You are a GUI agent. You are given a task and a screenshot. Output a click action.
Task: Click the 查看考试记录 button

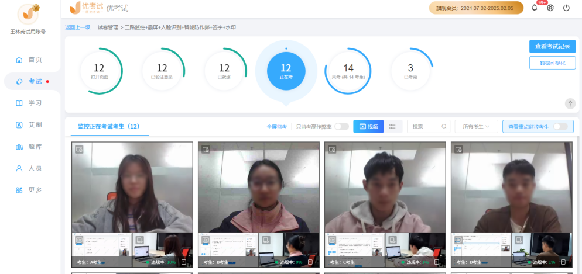point(552,46)
